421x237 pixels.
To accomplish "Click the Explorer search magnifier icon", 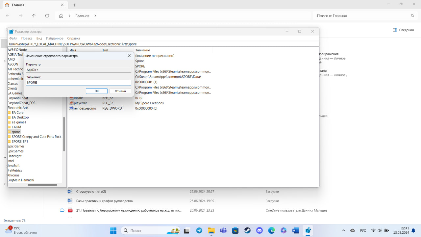I will click(x=412, y=16).
